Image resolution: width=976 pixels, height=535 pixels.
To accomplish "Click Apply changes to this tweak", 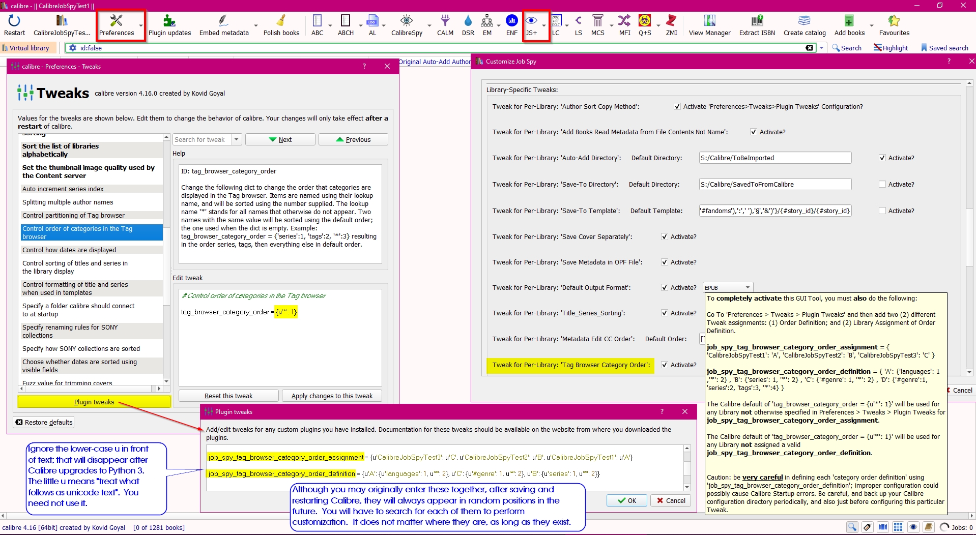I will [x=332, y=396].
